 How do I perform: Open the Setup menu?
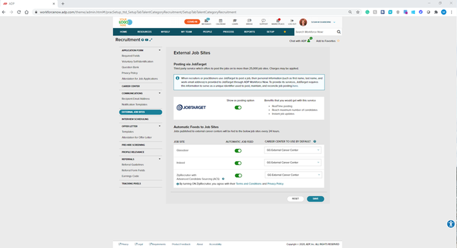click(270, 32)
